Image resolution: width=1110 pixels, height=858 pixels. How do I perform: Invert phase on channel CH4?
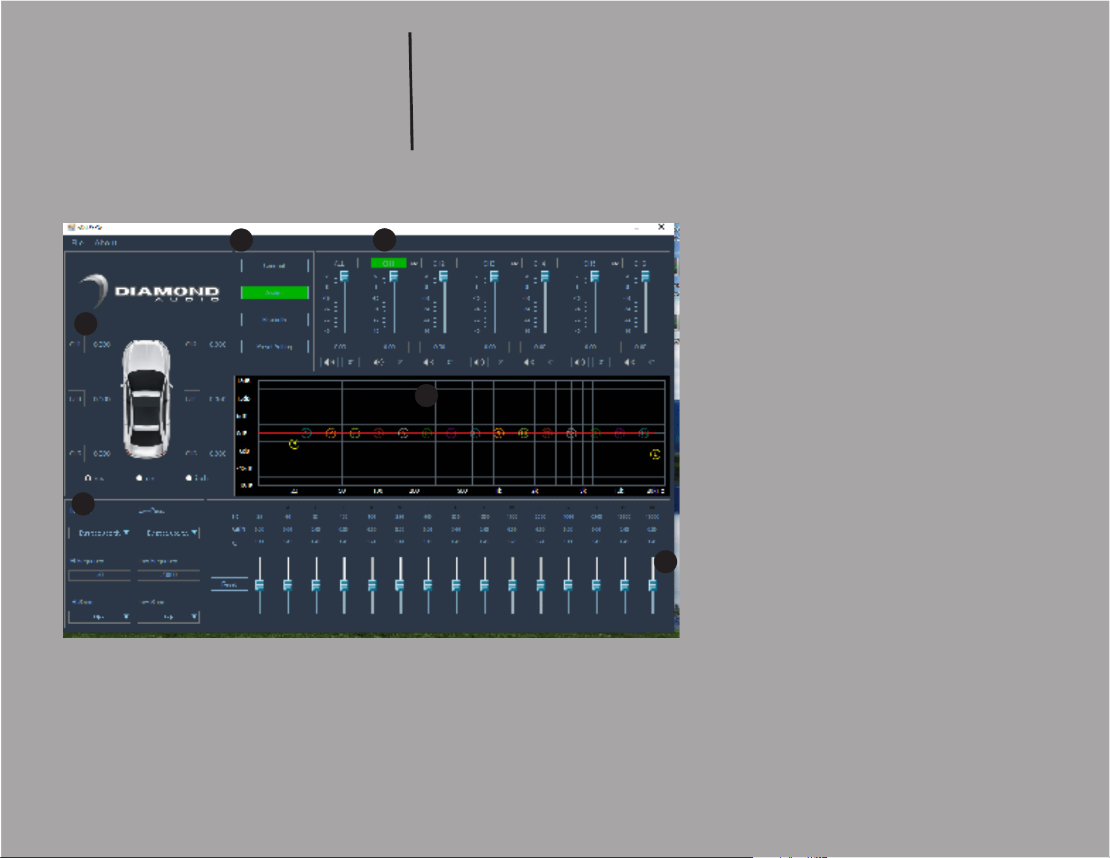click(x=550, y=362)
